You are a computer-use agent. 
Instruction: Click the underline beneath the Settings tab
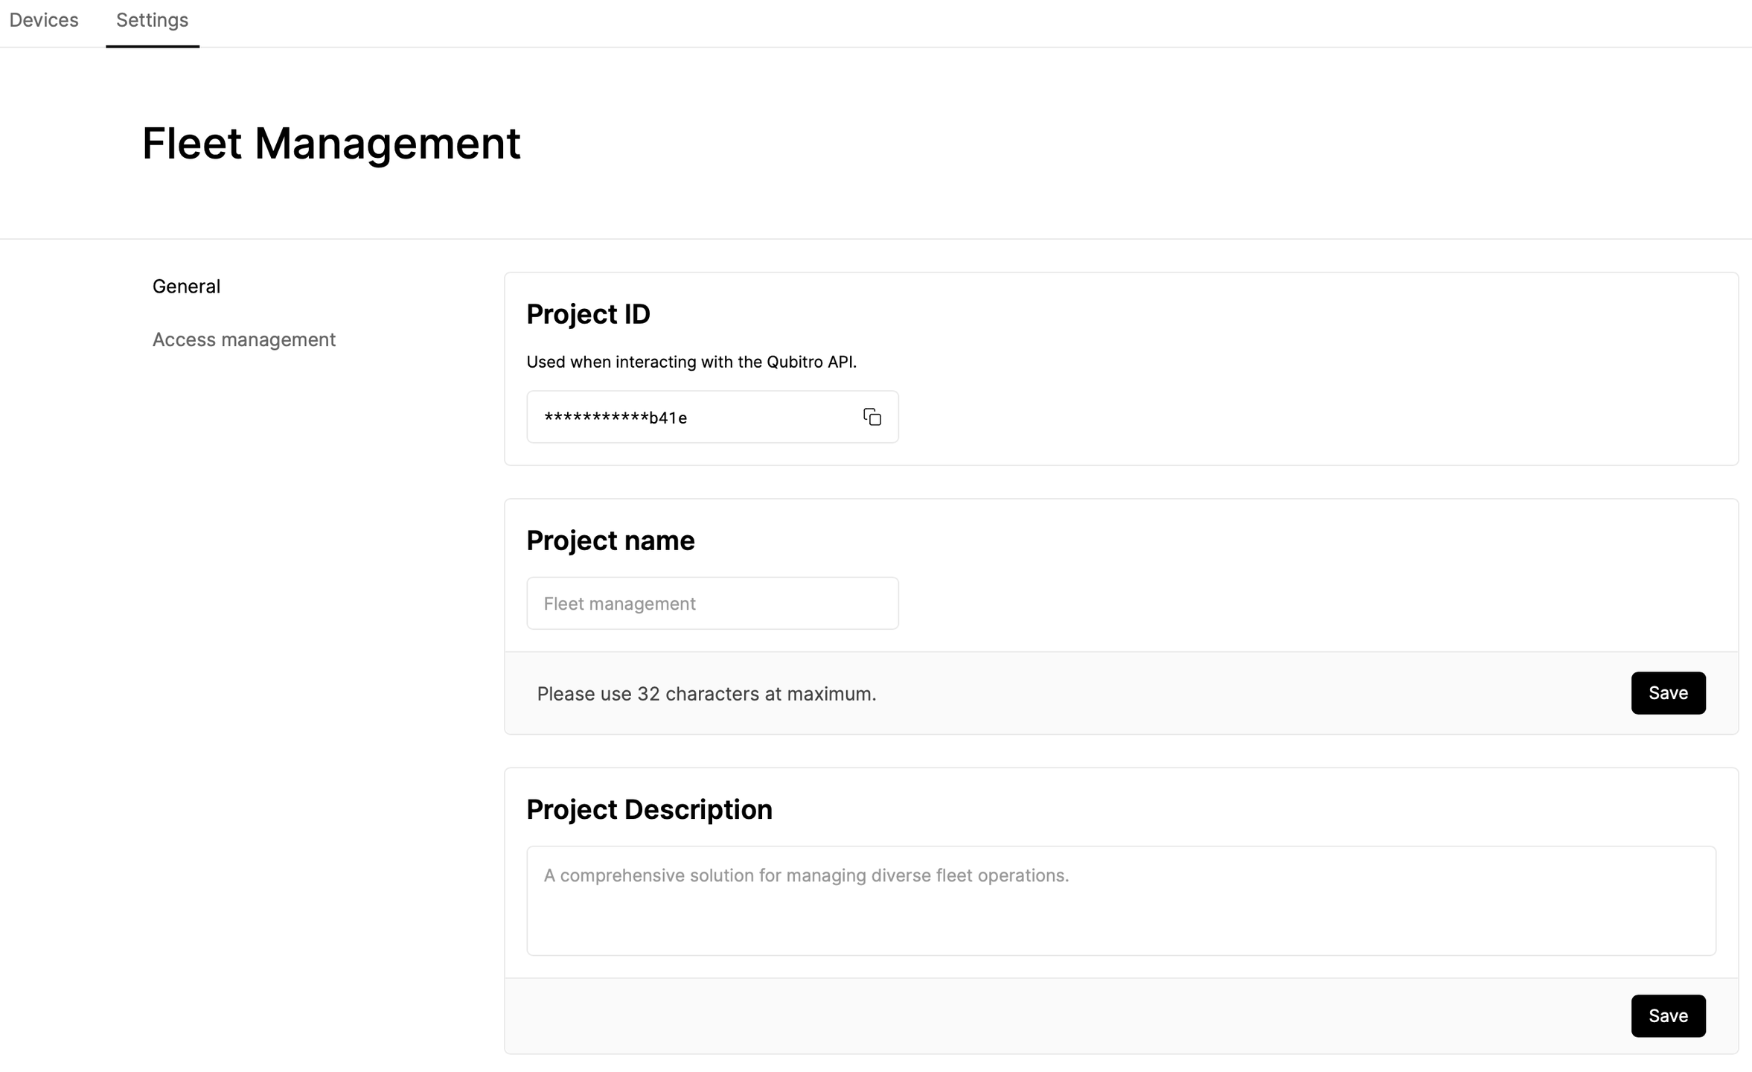[152, 46]
